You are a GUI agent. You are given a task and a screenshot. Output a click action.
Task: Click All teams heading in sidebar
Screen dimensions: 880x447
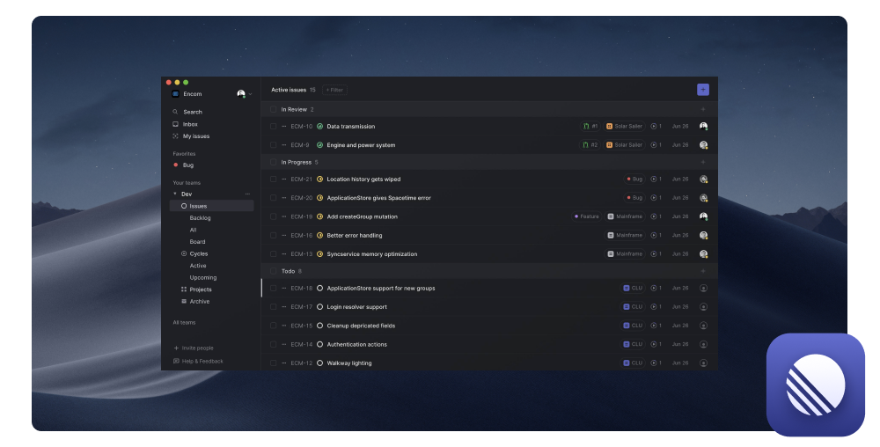(184, 322)
